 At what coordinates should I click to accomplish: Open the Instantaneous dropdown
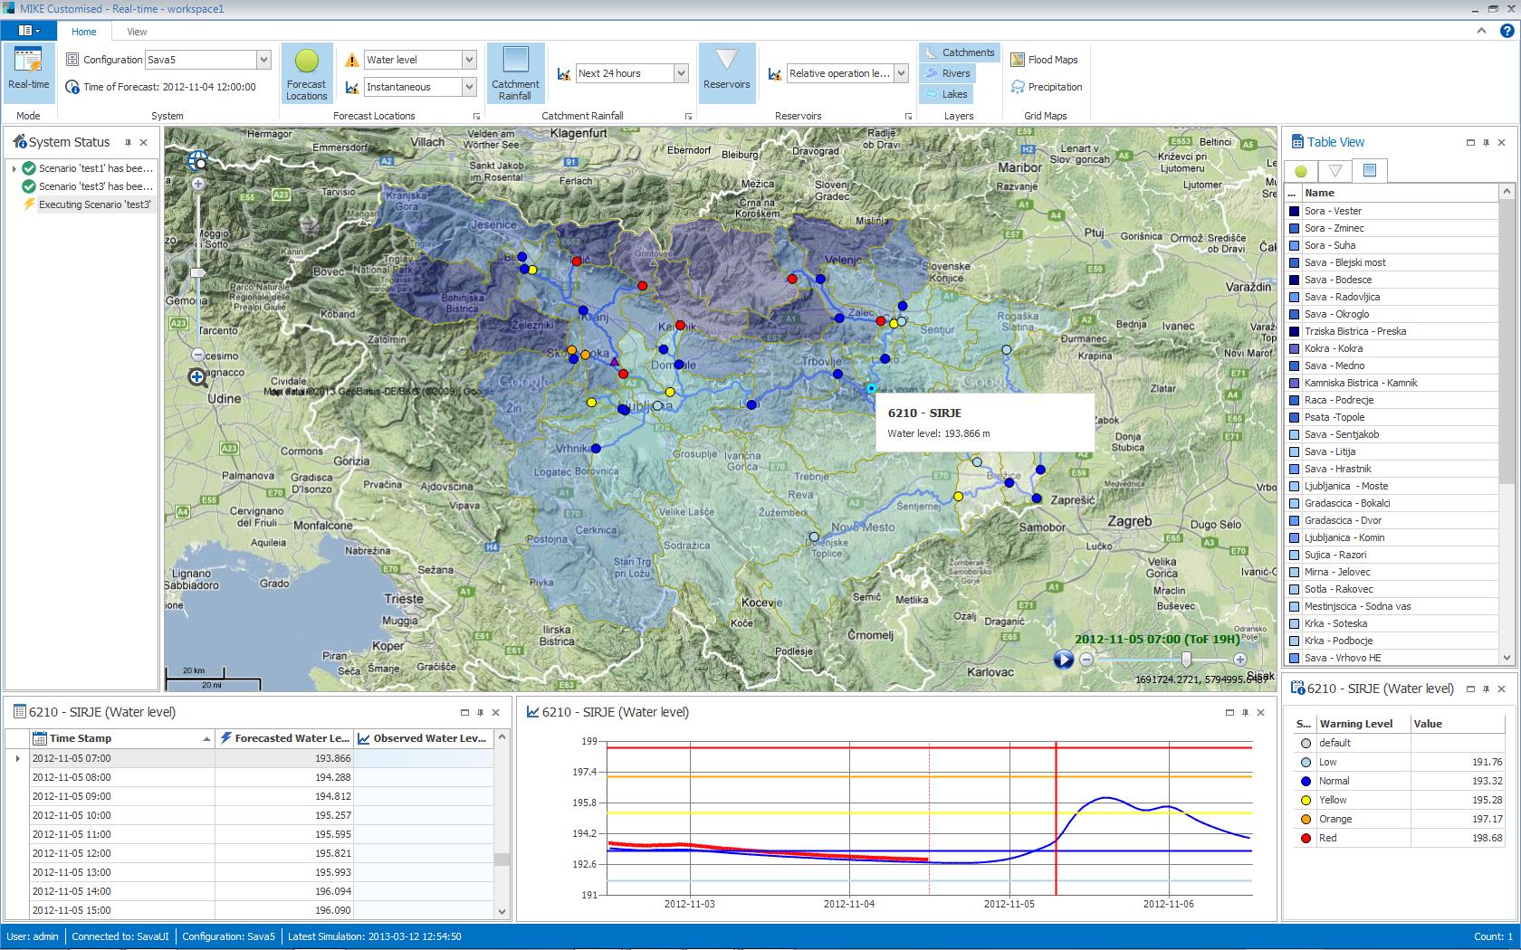(x=469, y=87)
